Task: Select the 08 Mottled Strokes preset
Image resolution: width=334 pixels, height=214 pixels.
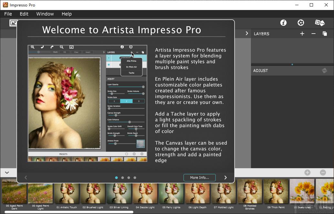Action: [x=250, y=194]
